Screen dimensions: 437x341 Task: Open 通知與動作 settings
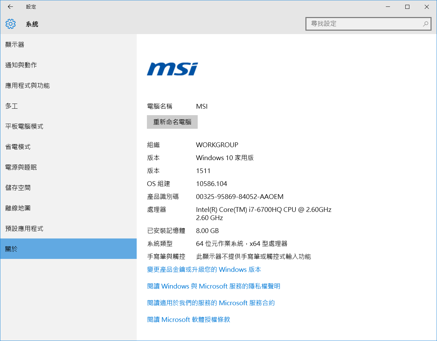tap(69, 65)
